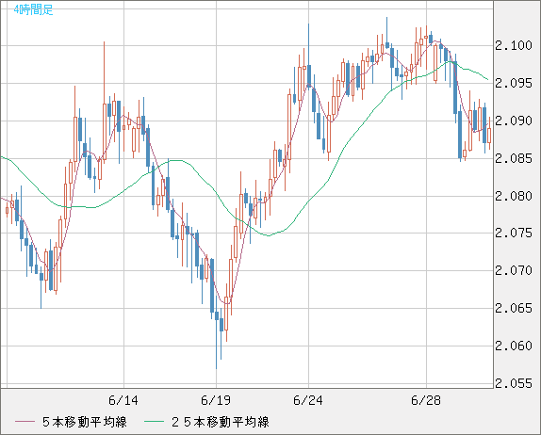Viewport: 541px width, 435px height.
Task: Click the 2.075 price axis label
Action: pos(514,234)
